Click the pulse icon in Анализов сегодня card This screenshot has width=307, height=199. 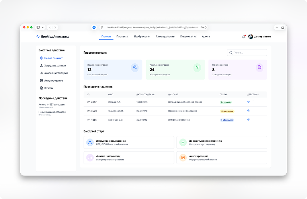click(x=197, y=67)
